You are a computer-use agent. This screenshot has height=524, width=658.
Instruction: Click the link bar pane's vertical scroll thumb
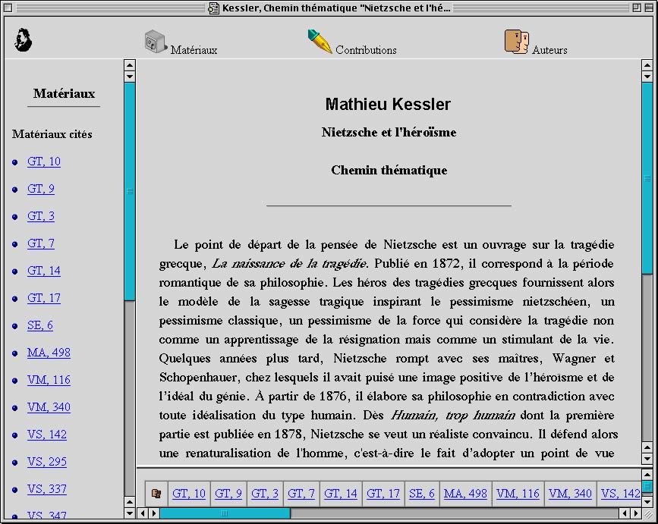coord(647,486)
